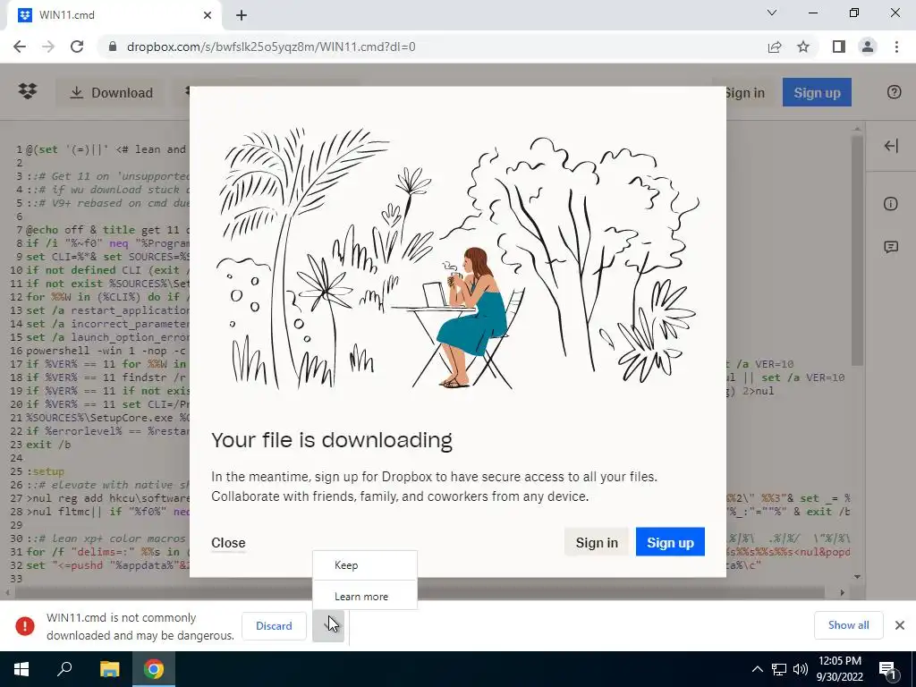Open the Dropbox help question icon
This screenshot has width=916, height=687.
click(894, 92)
